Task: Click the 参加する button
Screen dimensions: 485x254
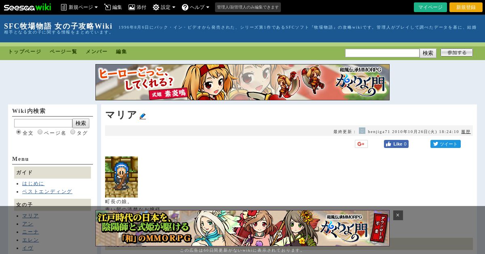Action: [457, 52]
